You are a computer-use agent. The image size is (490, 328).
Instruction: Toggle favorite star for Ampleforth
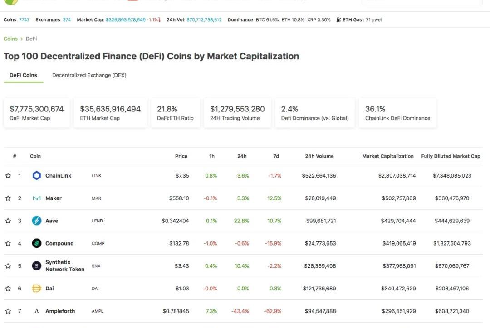pyautogui.click(x=8, y=311)
